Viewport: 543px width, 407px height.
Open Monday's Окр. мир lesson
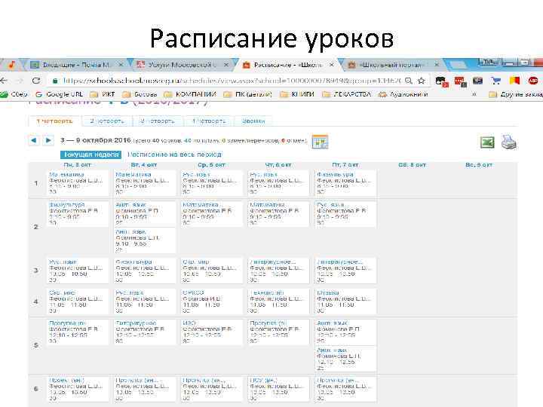click(63, 292)
